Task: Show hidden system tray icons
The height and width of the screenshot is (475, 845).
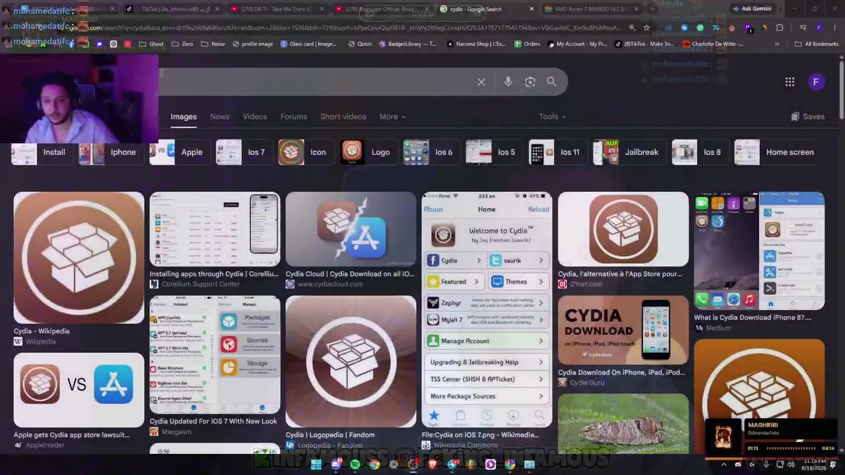Action: [x=724, y=465]
